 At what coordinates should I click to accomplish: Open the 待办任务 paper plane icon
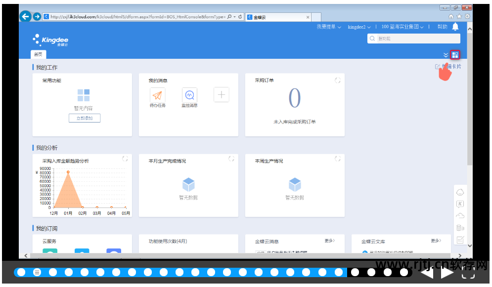158,95
